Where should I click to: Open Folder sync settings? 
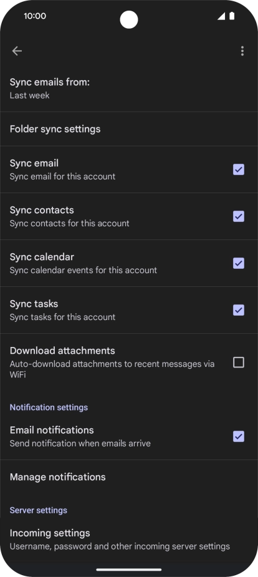pyautogui.click(x=129, y=129)
